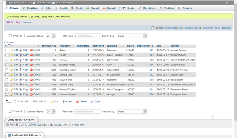Click the delete icon for Edward Tucker
Screen dimensions: 237x138
click(32, 90)
